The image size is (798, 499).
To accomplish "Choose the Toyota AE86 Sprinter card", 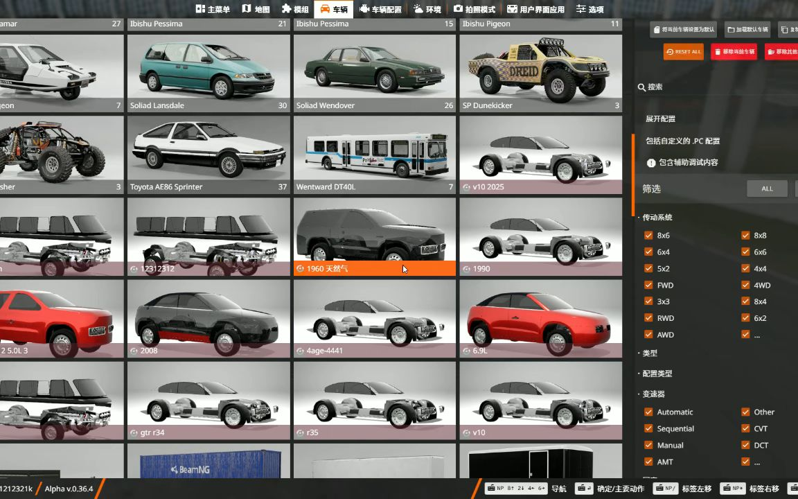I will click(209, 155).
